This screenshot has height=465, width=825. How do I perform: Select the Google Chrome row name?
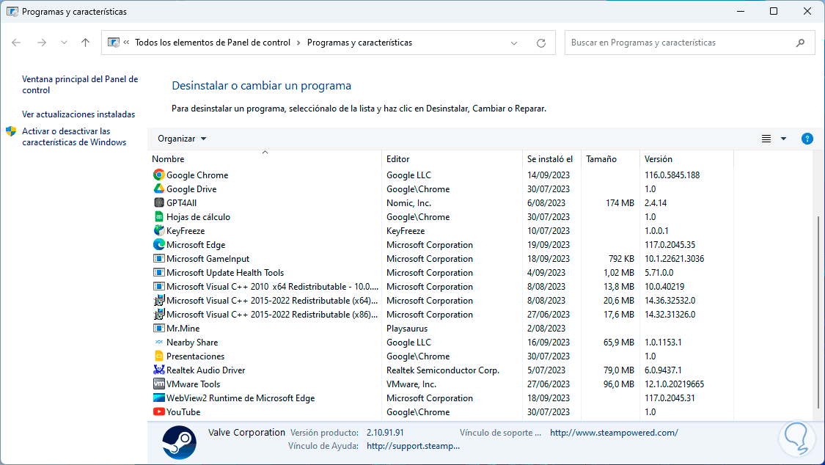(197, 175)
